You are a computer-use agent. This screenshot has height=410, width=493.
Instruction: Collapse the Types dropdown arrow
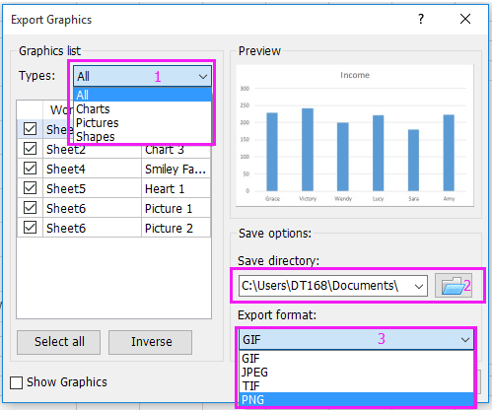coord(203,77)
